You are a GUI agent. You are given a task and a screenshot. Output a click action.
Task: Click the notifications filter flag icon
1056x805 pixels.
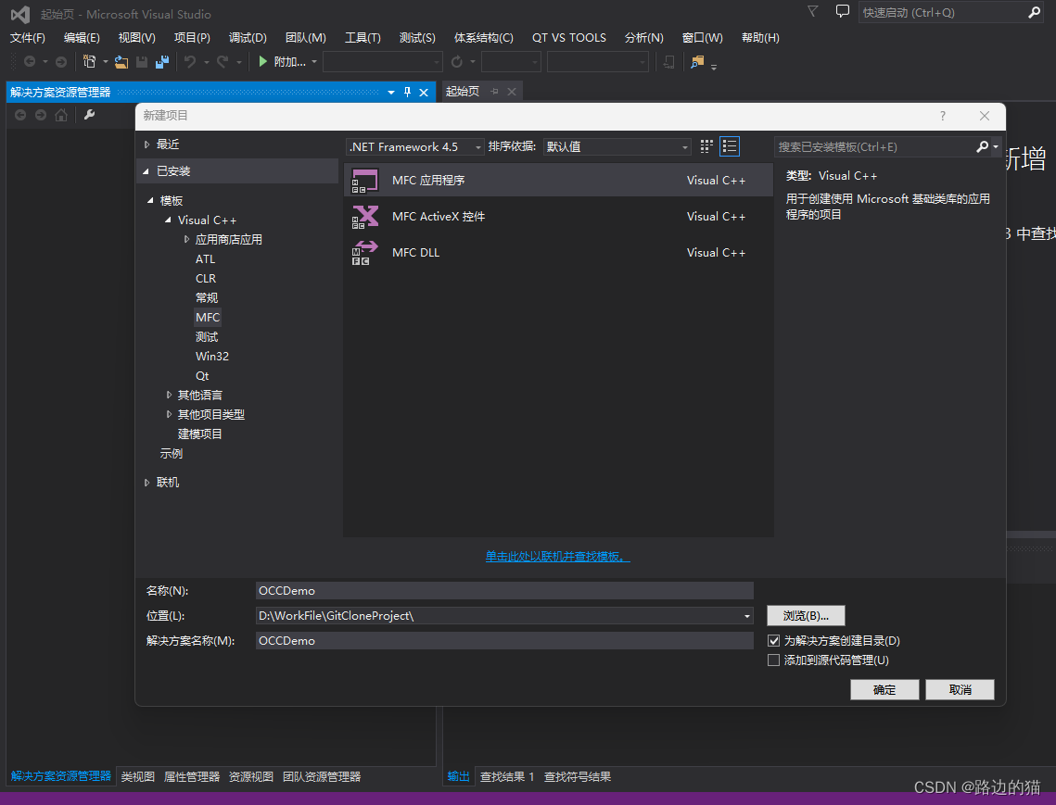coord(813,11)
